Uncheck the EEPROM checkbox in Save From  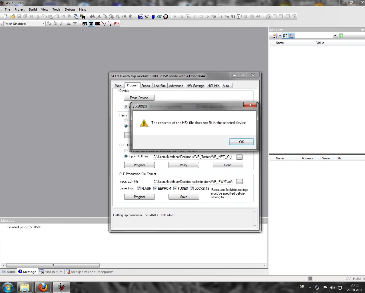[155, 189]
